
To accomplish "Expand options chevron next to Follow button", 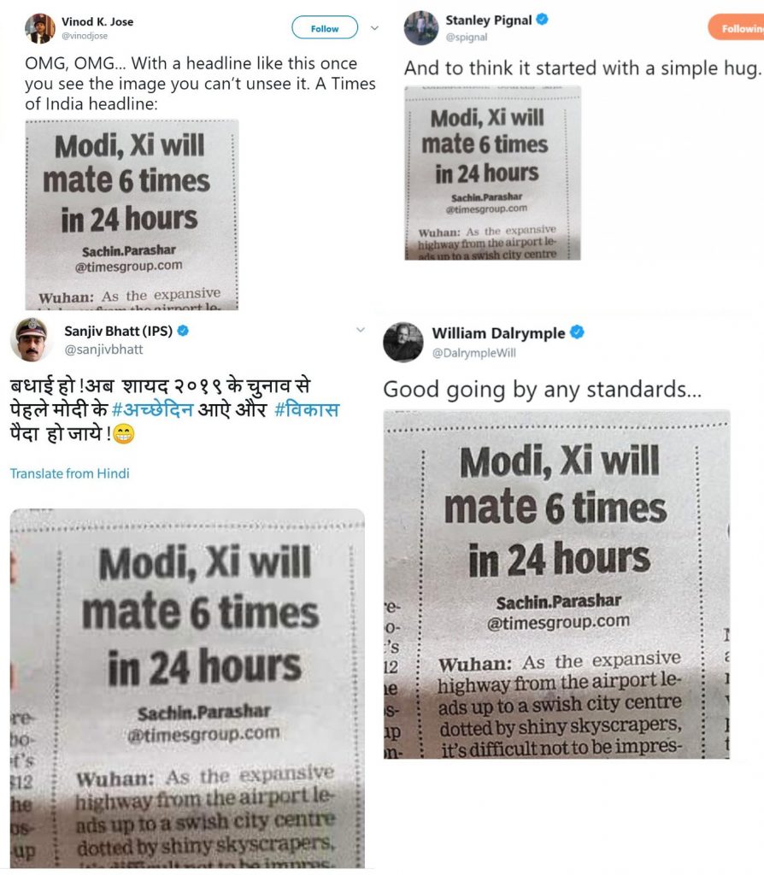I will (x=374, y=28).
